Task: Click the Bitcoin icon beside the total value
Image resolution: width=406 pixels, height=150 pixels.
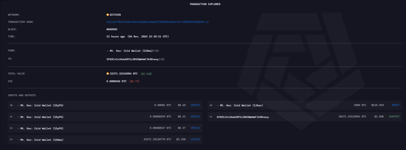Action: point(108,73)
